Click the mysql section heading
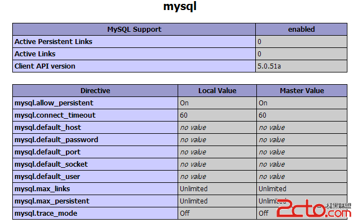This screenshot has width=353, height=223. (x=180, y=6)
